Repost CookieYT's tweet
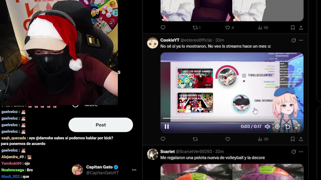This screenshot has height=180, width=321. pos(195,139)
